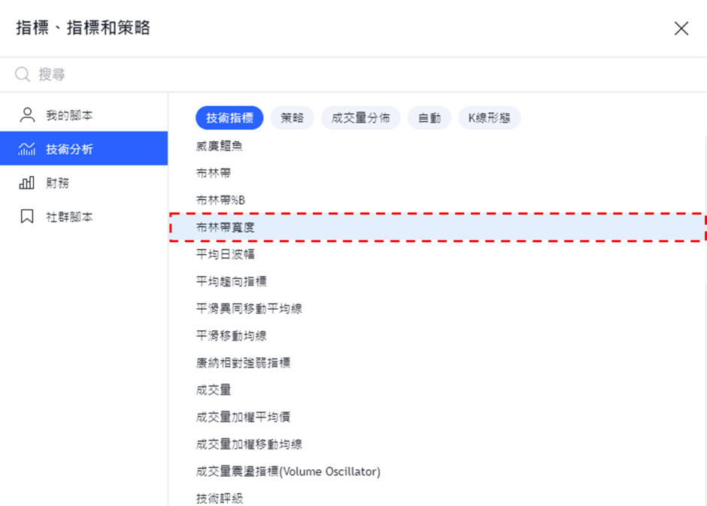Open 我的腳本 person icon
The width and height of the screenshot is (707, 506).
(27, 115)
